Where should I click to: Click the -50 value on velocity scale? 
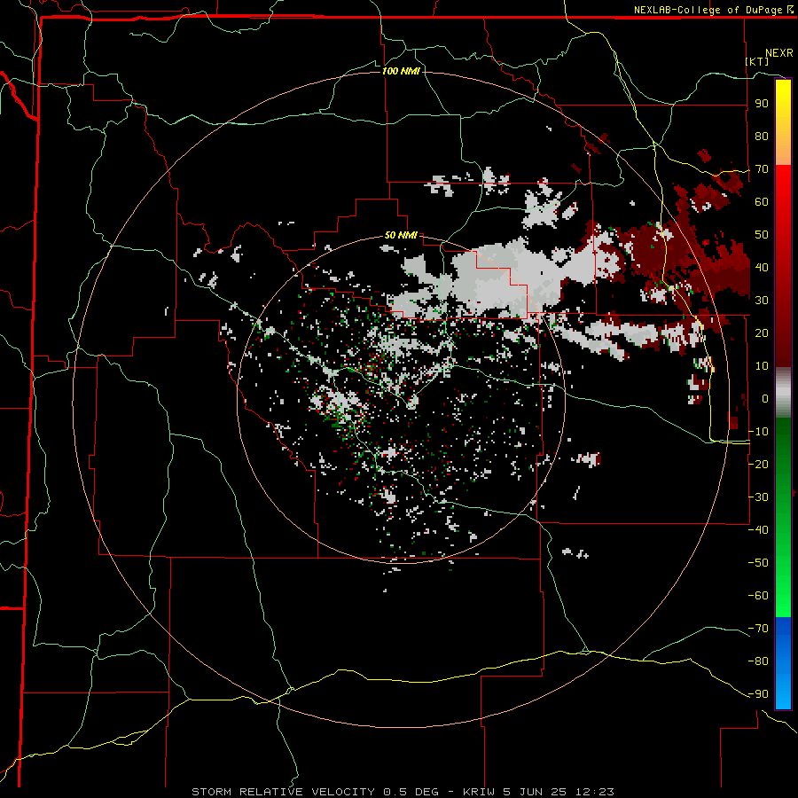[758, 563]
